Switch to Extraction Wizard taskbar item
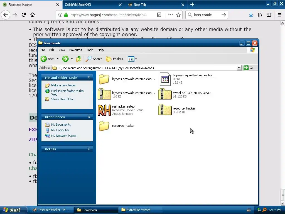 [141, 210]
